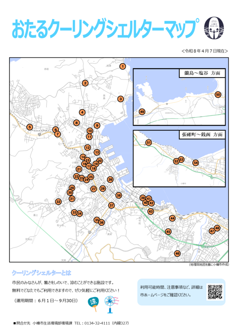Click map marker 11
The image size is (237, 335).
(x=89, y=137)
